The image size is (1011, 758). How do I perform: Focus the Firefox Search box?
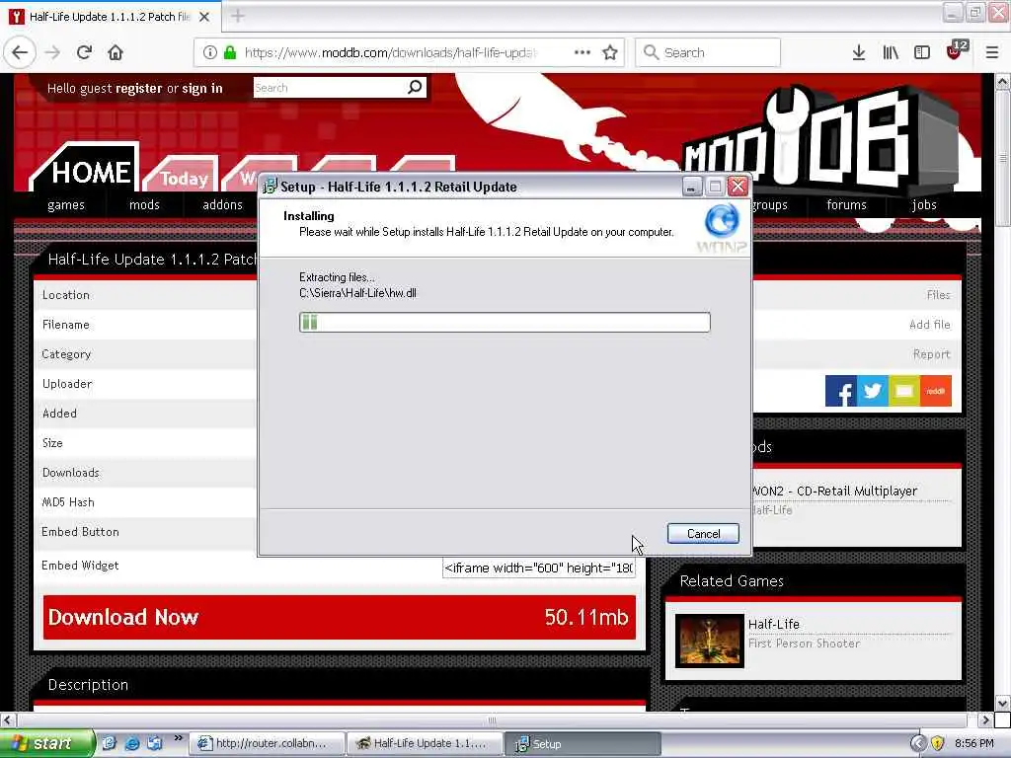point(708,52)
